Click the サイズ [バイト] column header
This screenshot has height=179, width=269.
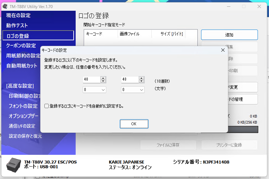point(168,34)
